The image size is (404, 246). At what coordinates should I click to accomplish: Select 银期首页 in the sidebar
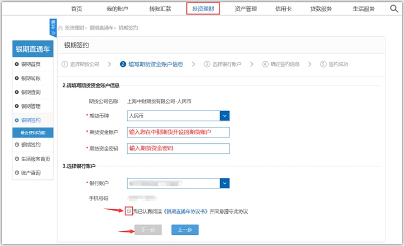[x=31, y=64]
